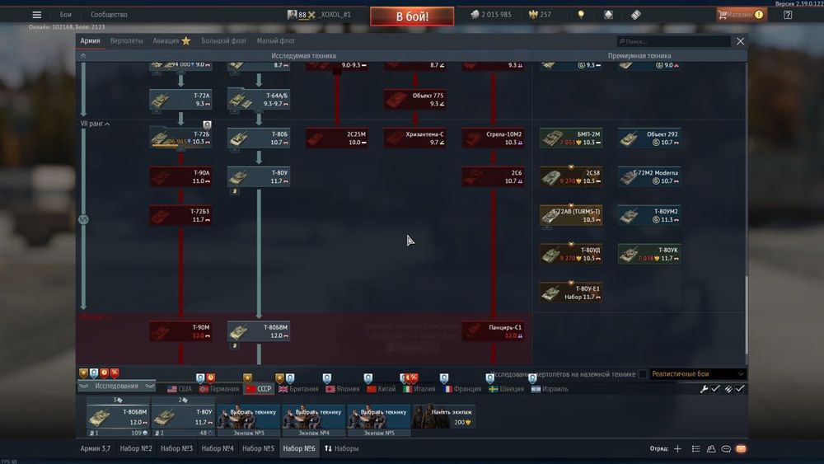Choose the Швеция nation
The width and height of the screenshot is (824, 464).
coord(507,389)
